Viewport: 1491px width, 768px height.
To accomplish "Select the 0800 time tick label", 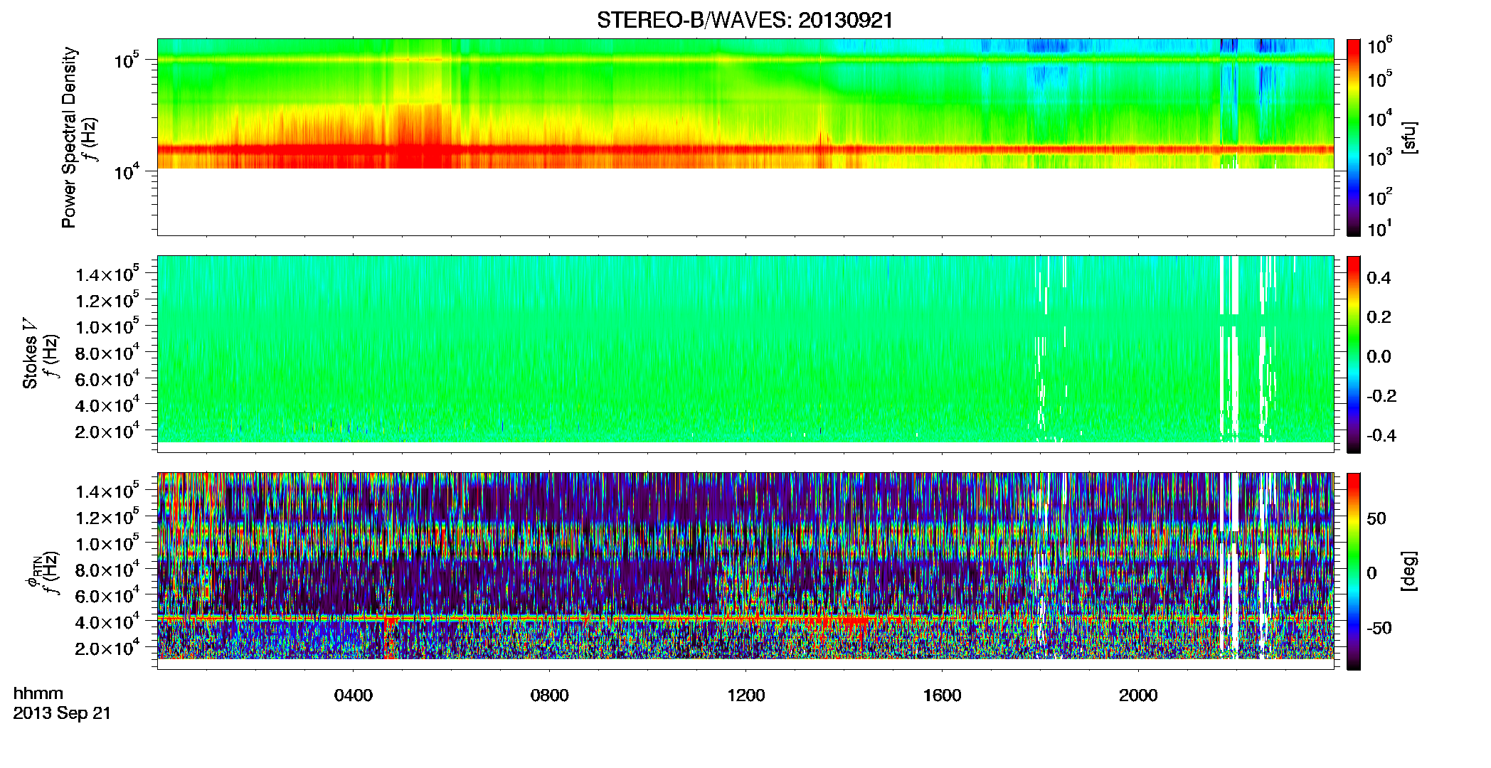I will (549, 695).
